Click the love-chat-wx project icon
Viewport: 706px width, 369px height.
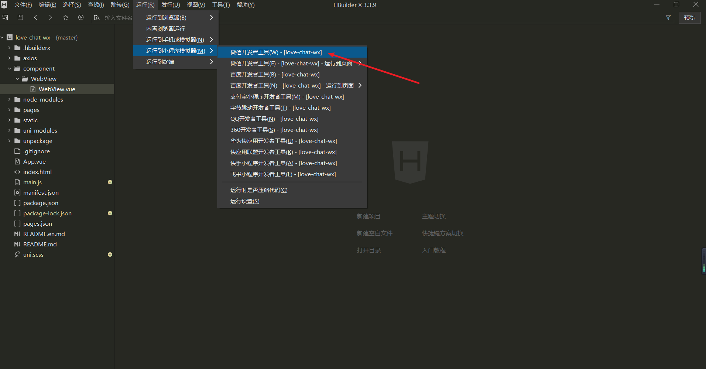(10, 37)
